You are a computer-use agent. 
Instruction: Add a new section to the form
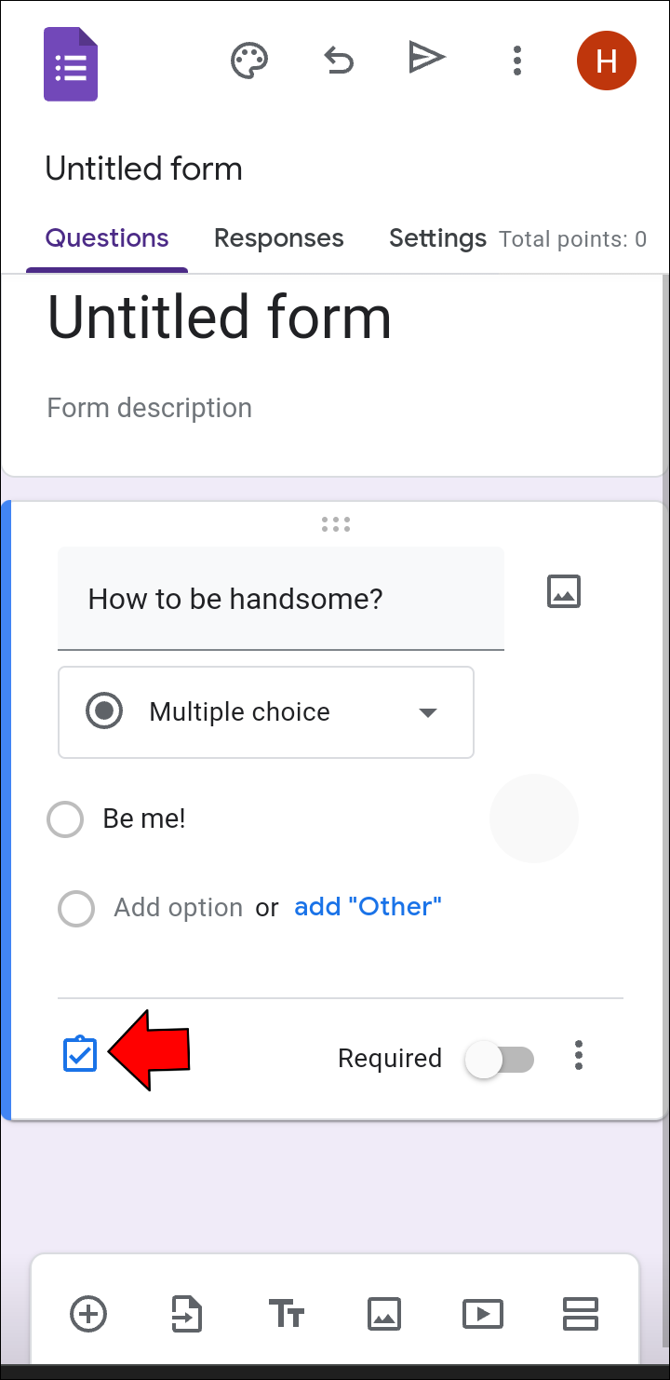click(581, 1314)
